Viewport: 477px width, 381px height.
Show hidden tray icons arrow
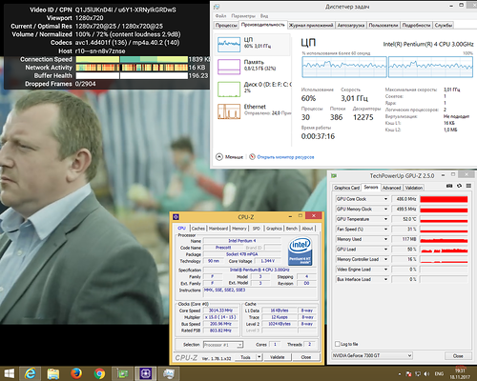400,374
